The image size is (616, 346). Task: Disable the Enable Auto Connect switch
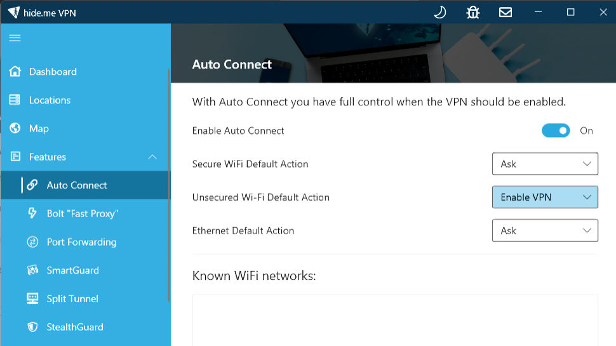(556, 130)
